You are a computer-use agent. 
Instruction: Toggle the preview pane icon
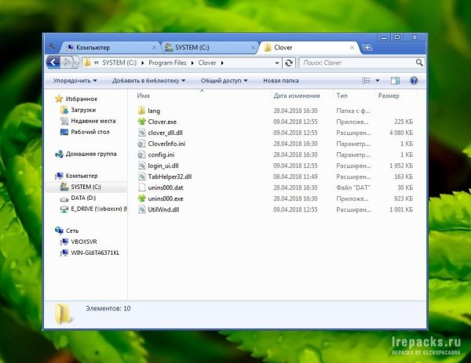[x=395, y=81]
